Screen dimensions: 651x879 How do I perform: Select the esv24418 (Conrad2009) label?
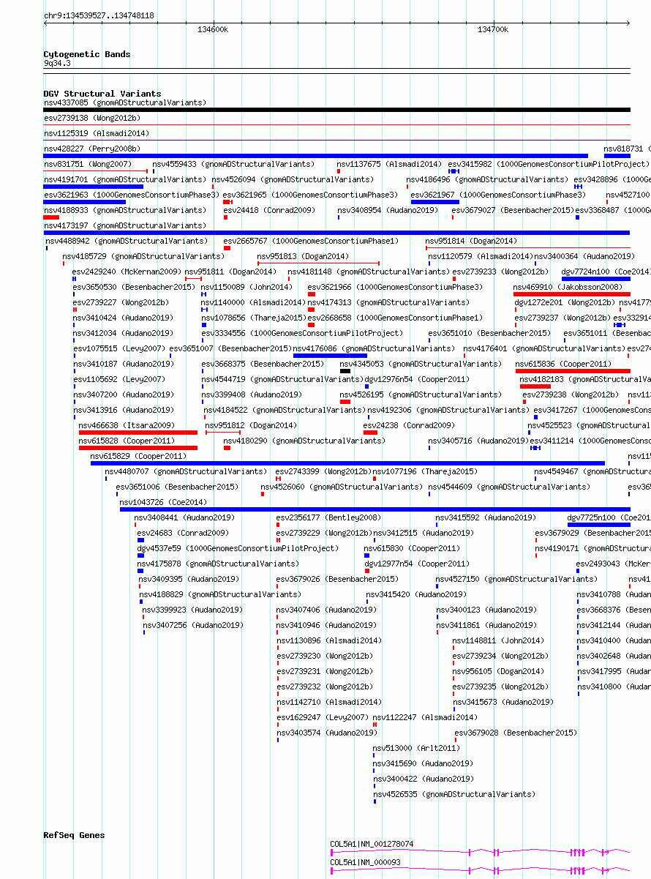coord(269,210)
